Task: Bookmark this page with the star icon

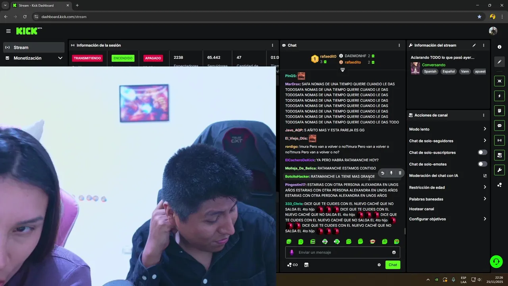Action: pos(479,17)
